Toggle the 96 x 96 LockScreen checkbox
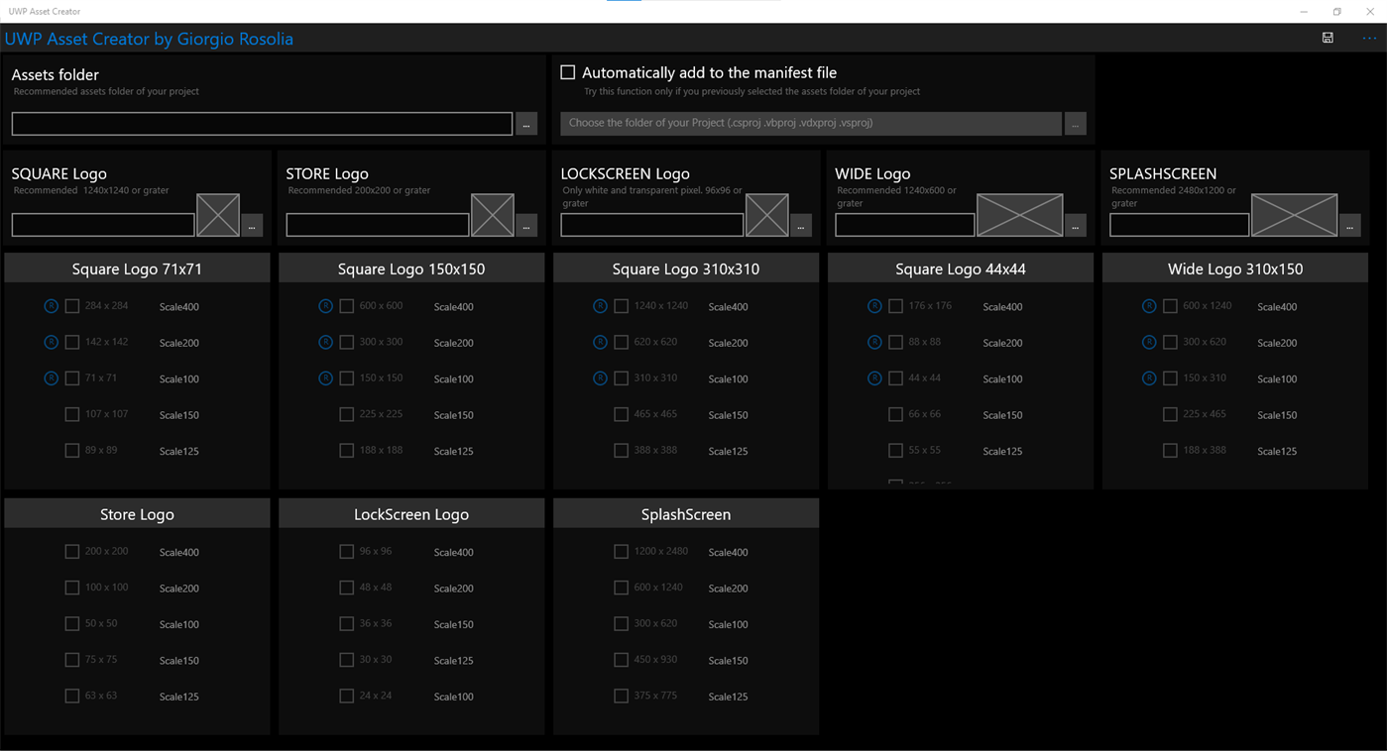The width and height of the screenshot is (1387, 751). (x=347, y=552)
